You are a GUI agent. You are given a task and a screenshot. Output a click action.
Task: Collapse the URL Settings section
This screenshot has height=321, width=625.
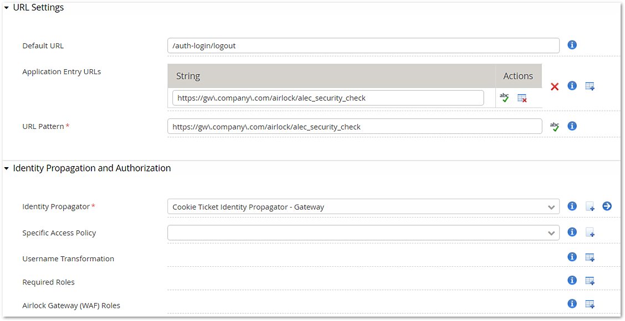point(7,8)
